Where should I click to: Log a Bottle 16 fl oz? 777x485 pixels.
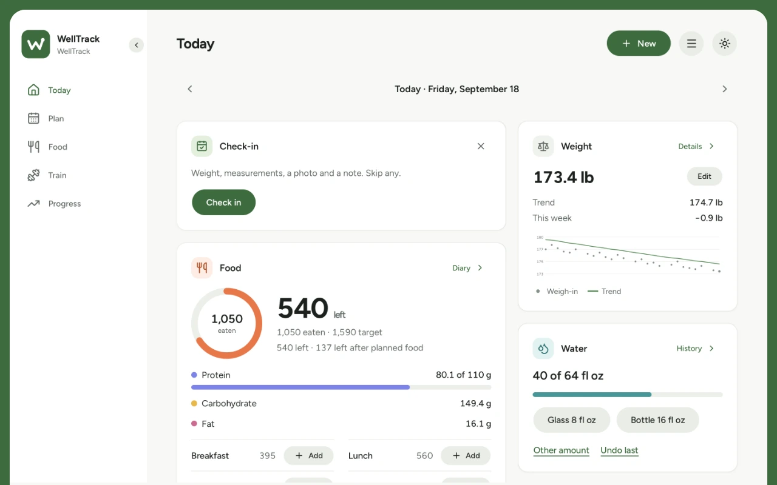point(657,420)
